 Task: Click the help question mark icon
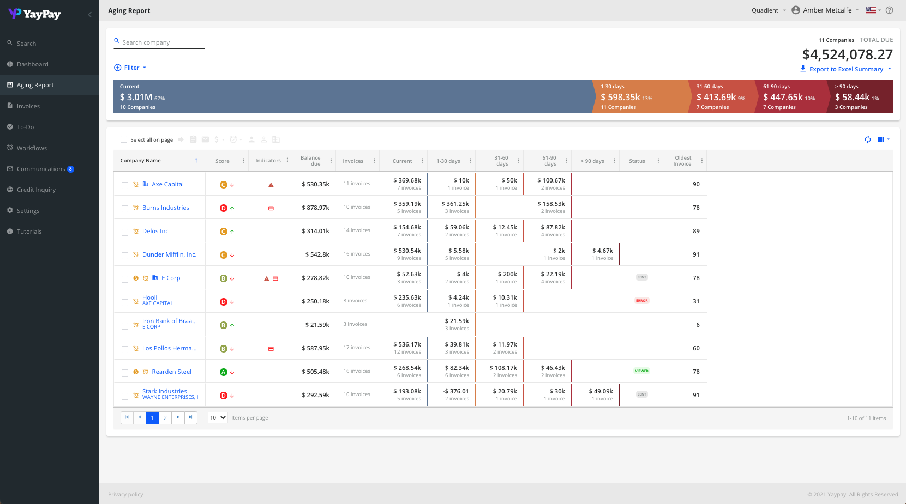pyautogui.click(x=889, y=10)
